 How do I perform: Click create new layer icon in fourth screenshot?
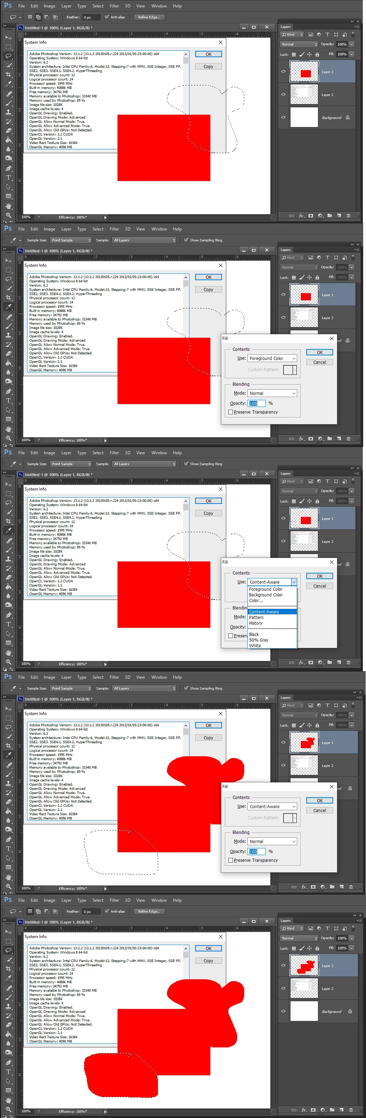click(x=341, y=887)
